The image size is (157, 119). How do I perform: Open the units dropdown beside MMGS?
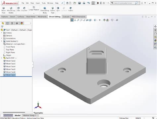[144, 118]
